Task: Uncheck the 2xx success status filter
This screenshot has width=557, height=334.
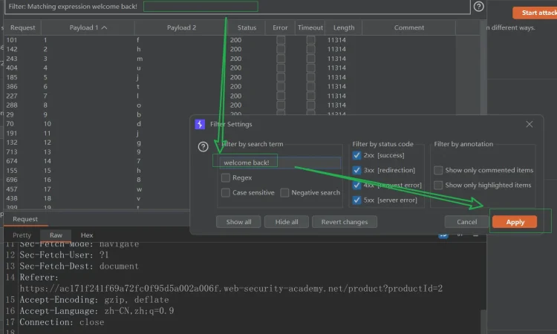Action: (356, 155)
